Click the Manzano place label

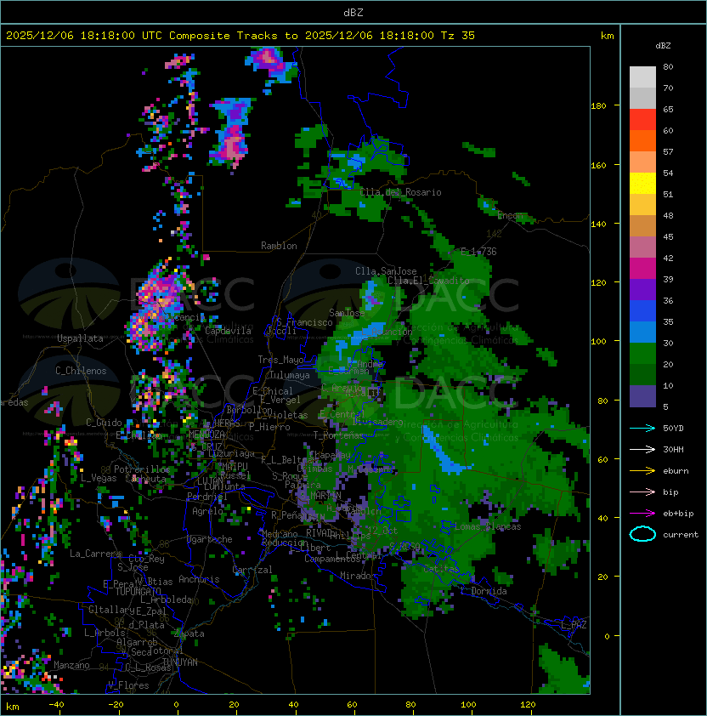pos(71,665)
